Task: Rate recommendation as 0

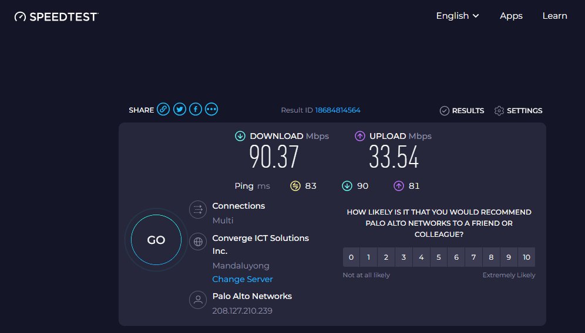Action: pos(351,257)
